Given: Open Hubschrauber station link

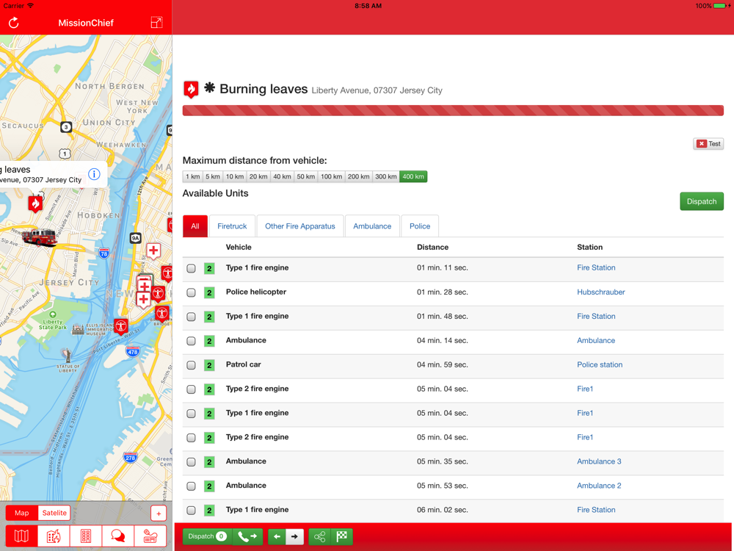Looking at the screenshot, I should [601, 292].
